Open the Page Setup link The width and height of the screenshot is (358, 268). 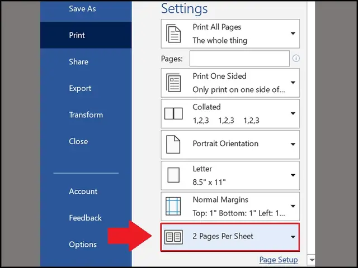click(279, 260)
